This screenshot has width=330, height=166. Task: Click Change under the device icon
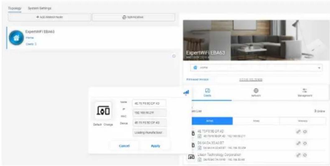pos(108,124)
